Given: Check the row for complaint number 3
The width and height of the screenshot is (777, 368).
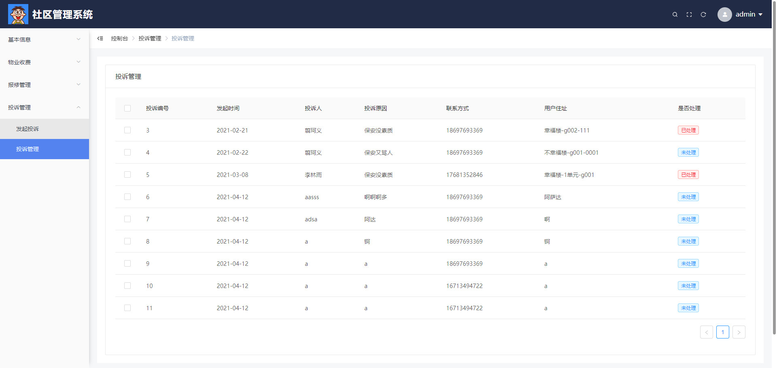Looking at the screenshot, I should (x=127, y=130).
